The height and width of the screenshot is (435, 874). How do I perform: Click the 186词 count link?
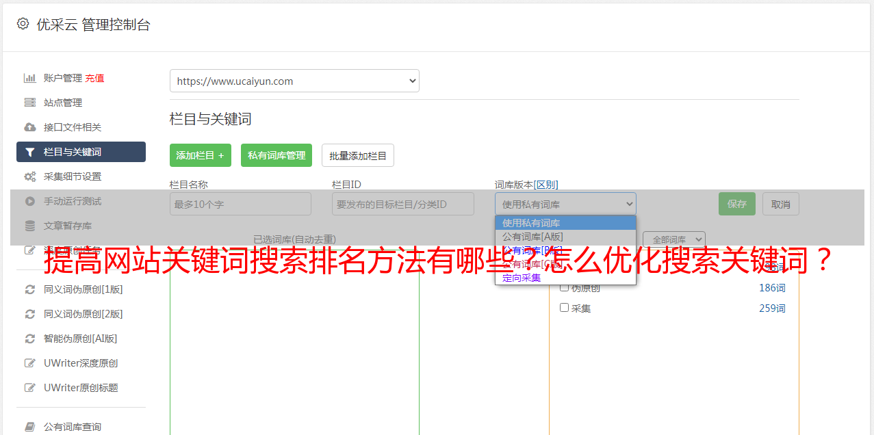[x=772, y=288]
